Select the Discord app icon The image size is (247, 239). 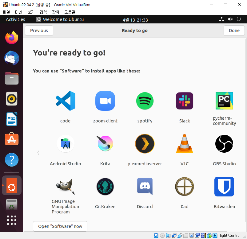[x=145, y=187]
